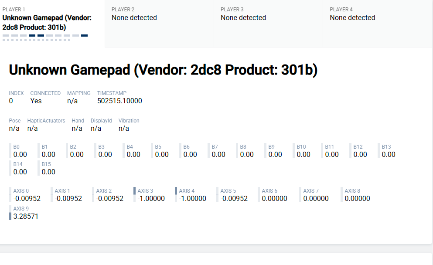The height and width of the screenshot is (265, 433).
Task: Click the AXIS 0 value reading
Action: click(27, 198)
